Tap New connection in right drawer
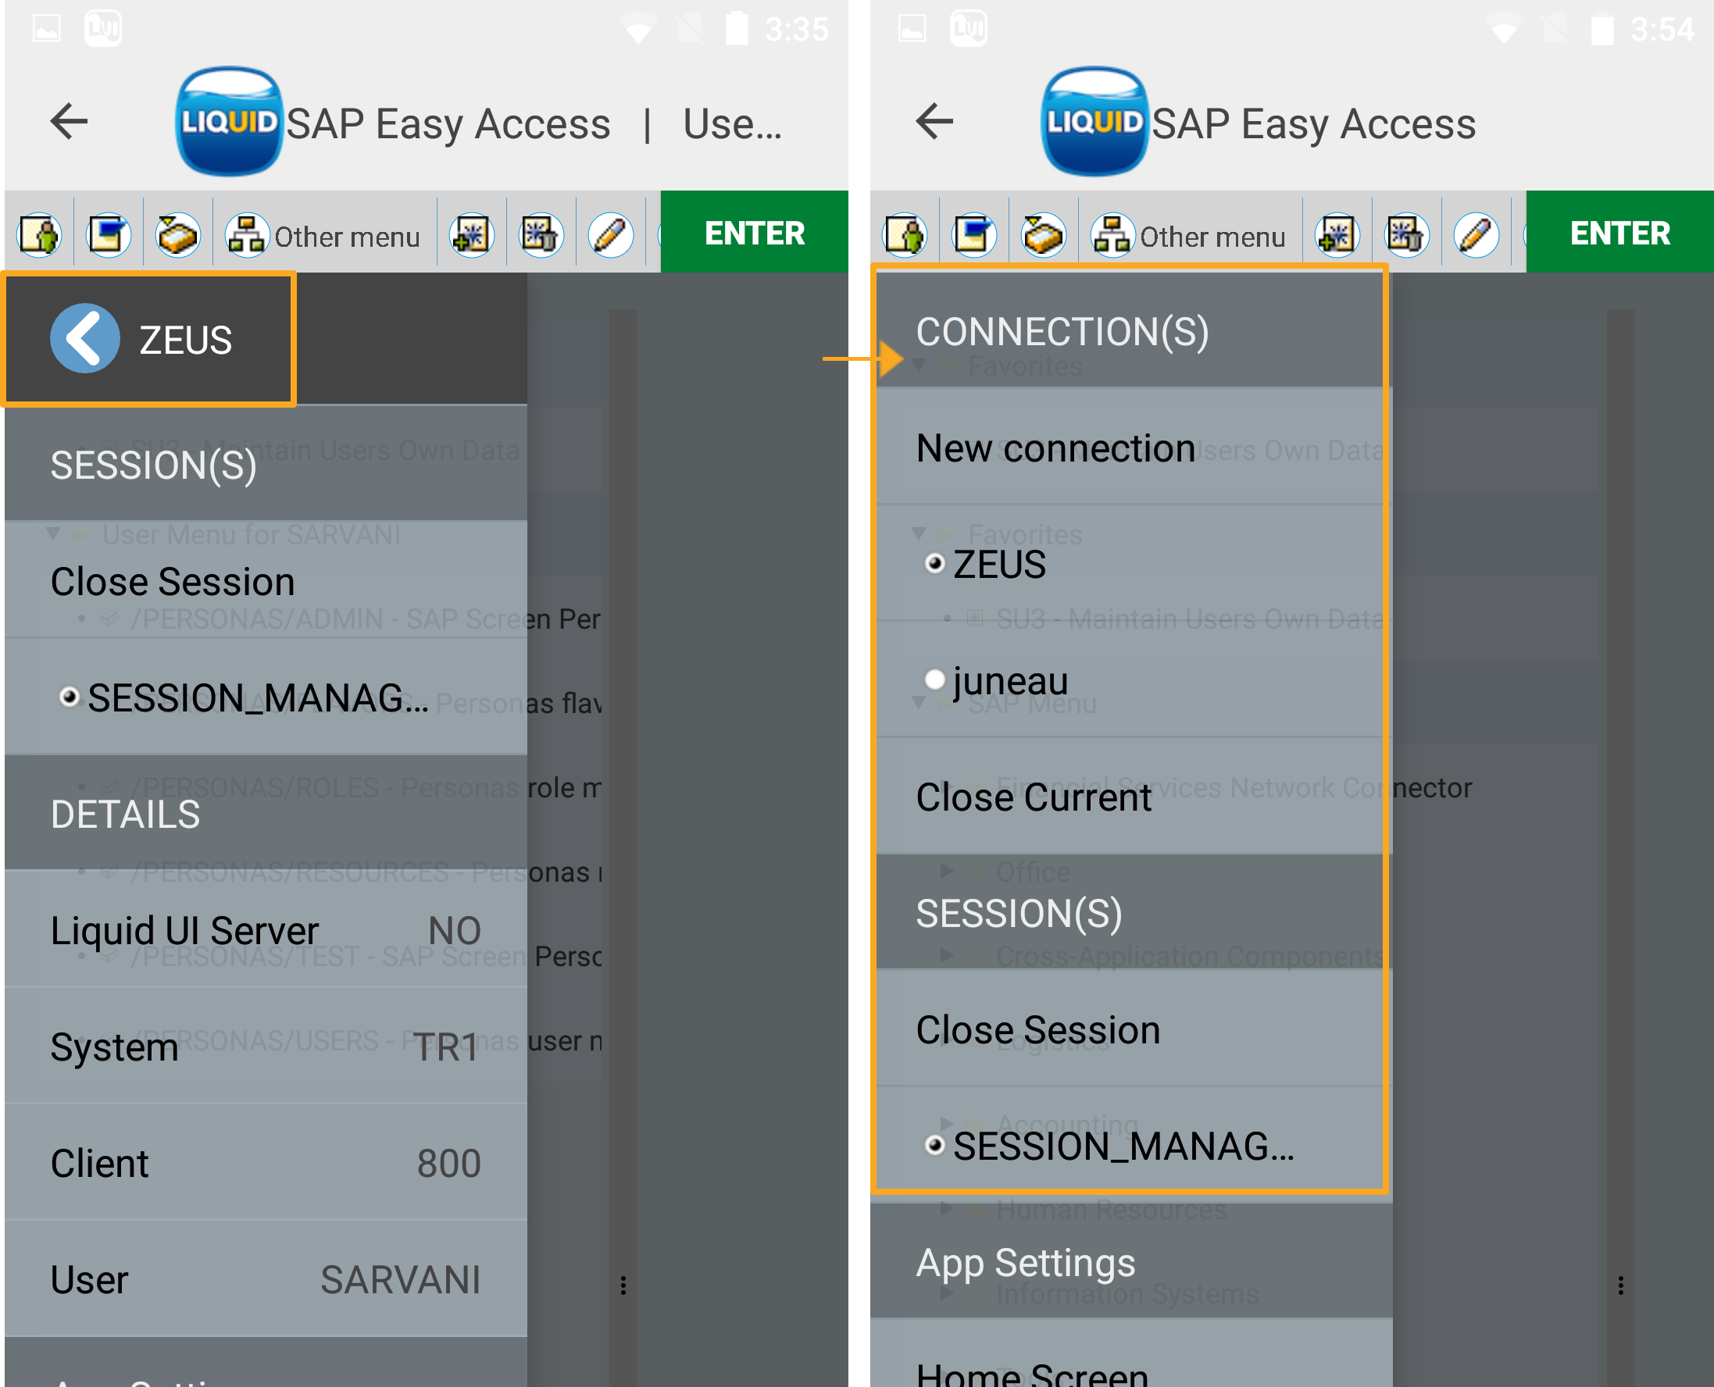This screenshot has width=1714, height=1387. pos(1130,447)
